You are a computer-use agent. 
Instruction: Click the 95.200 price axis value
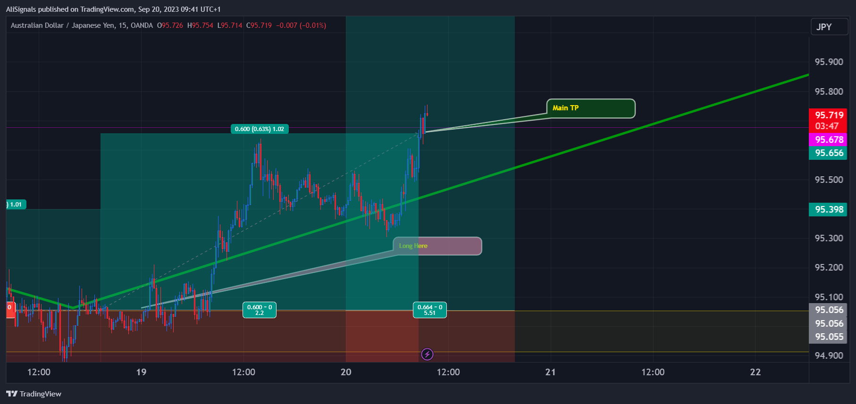coord(829,267)
